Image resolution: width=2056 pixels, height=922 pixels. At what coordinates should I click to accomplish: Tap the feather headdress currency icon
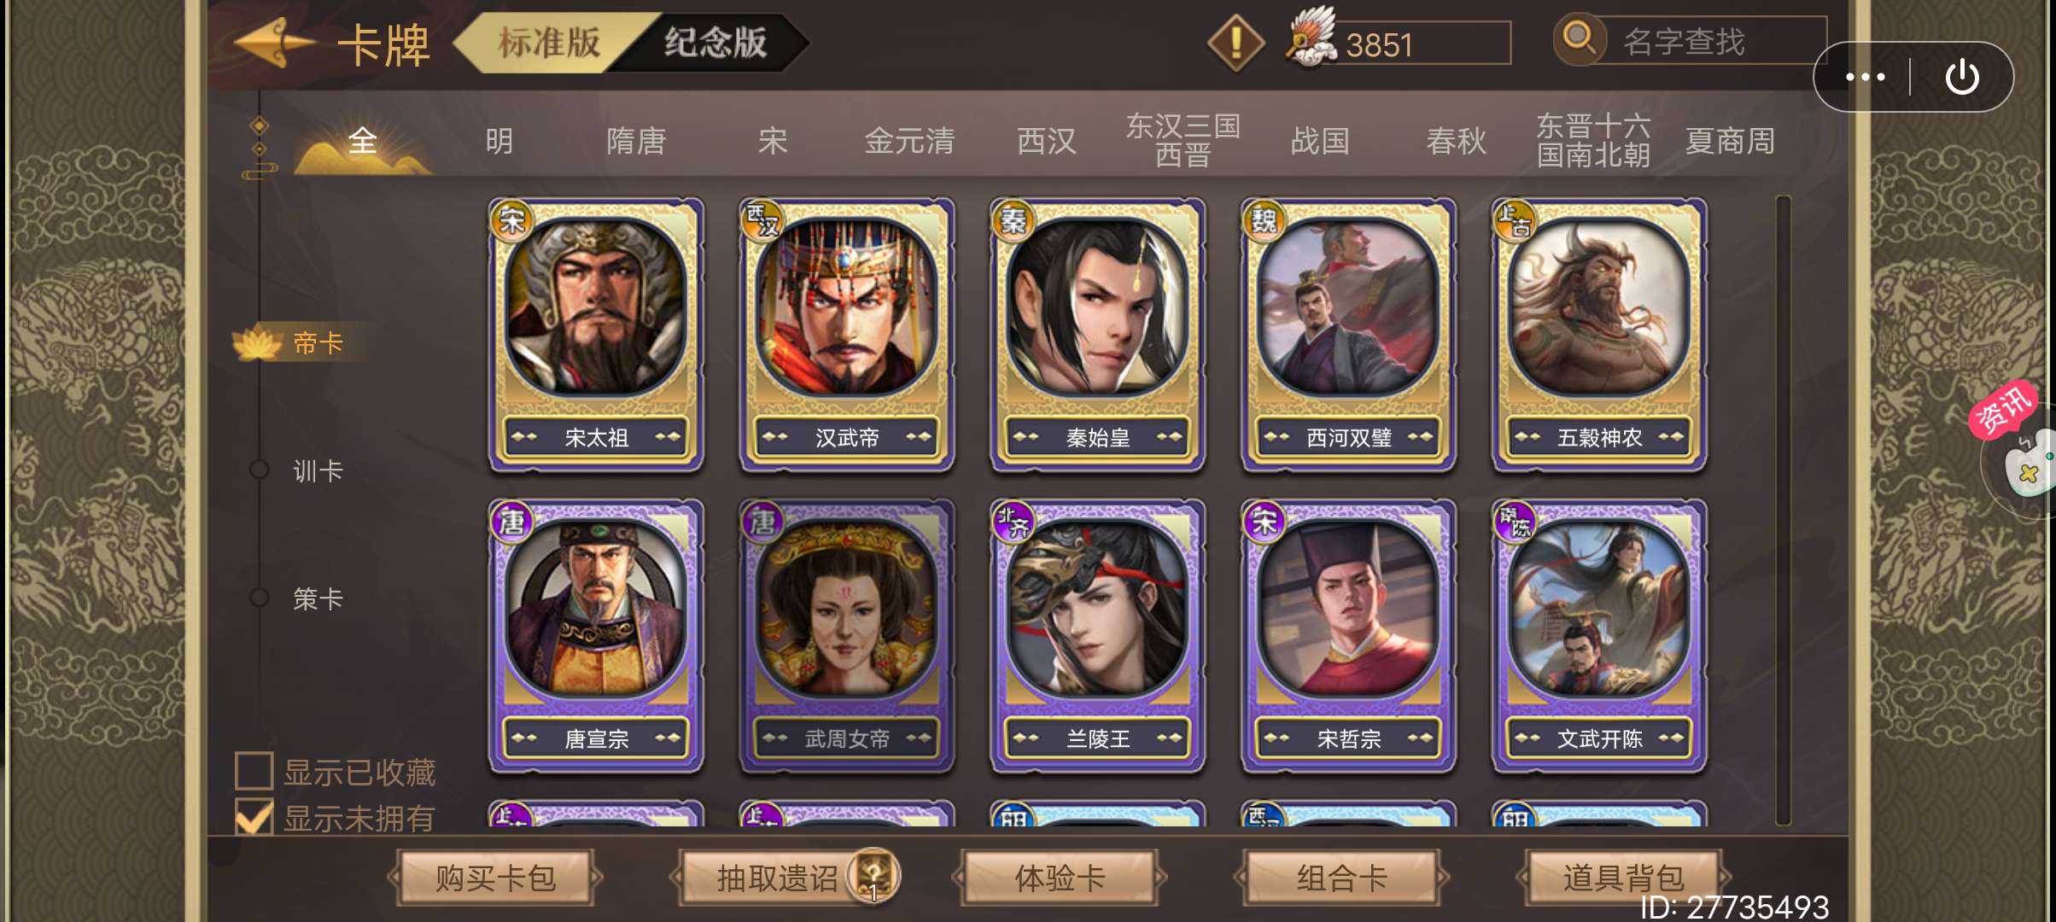coord(1310,38)
